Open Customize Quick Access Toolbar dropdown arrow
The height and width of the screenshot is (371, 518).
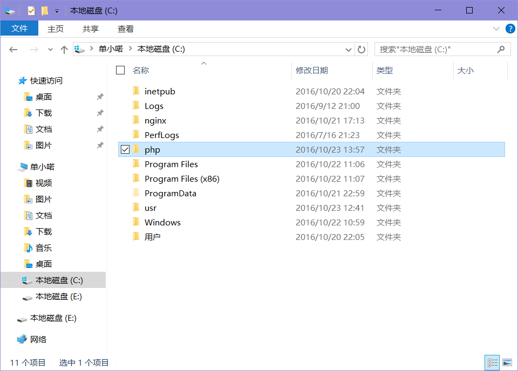57,11
